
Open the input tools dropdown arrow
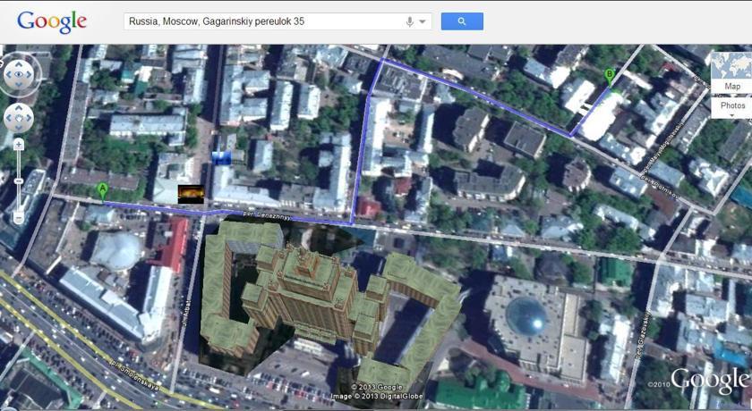click(x=423, y=21)
